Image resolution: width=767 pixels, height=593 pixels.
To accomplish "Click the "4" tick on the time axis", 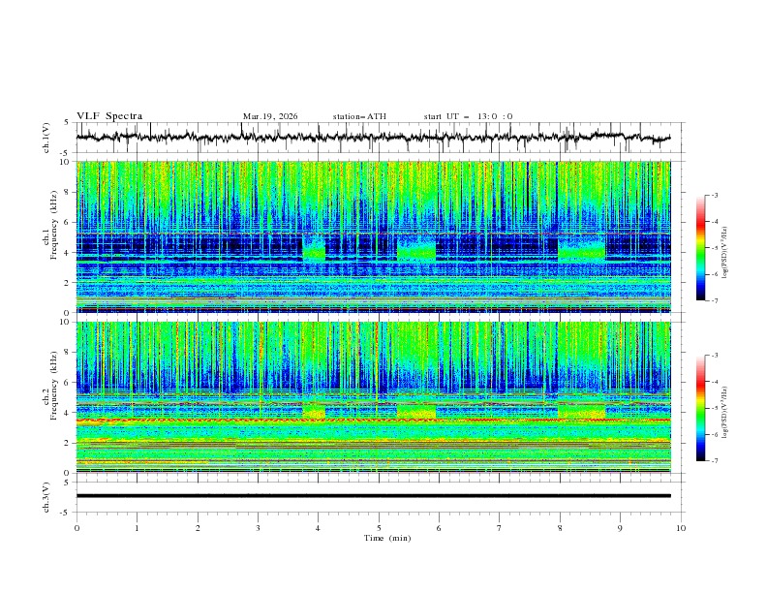I will tap(318, 528).
